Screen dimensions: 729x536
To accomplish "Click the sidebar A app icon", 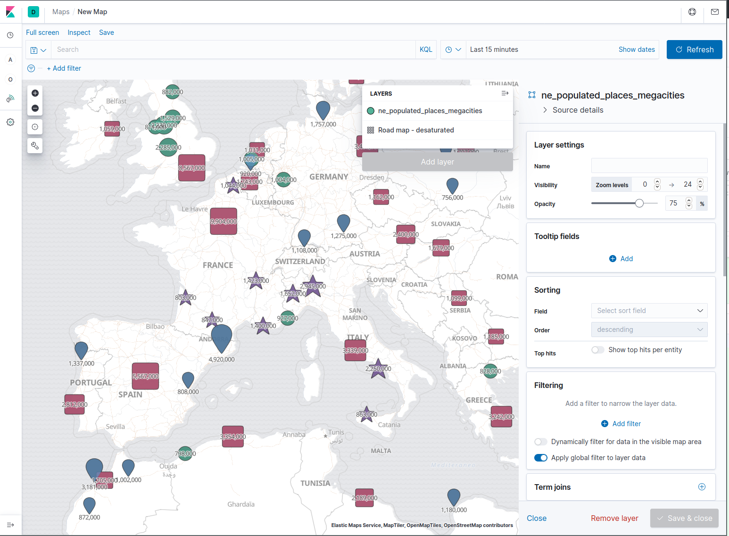I will 10,60.
